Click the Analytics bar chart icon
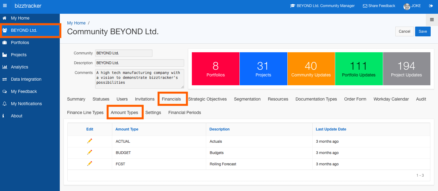The height and width of the screenshot is (191, 438). (5, 67)
